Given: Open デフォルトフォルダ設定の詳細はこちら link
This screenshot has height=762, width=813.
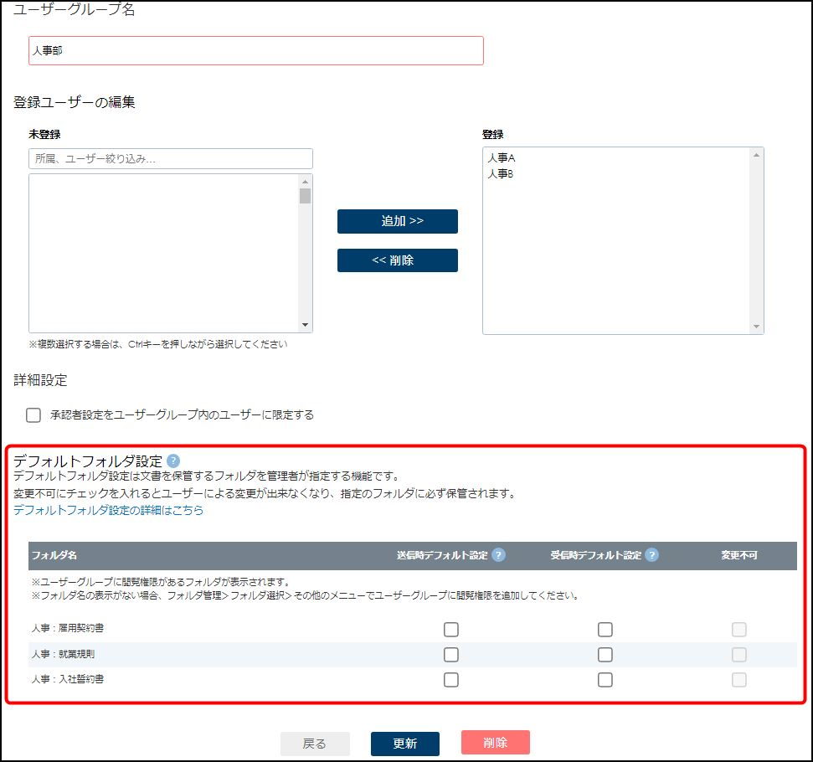Looking at the screenshot, I should click(x=108, y=510).
